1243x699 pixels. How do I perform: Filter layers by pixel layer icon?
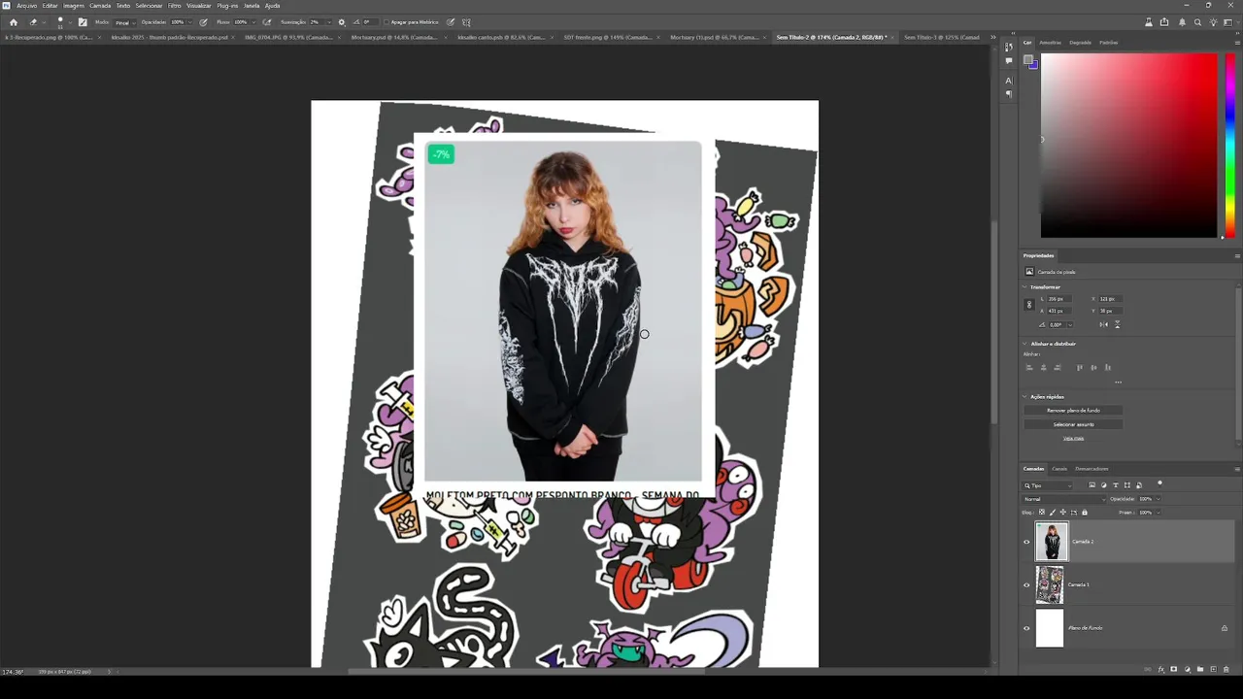[x=1092, y=485]
